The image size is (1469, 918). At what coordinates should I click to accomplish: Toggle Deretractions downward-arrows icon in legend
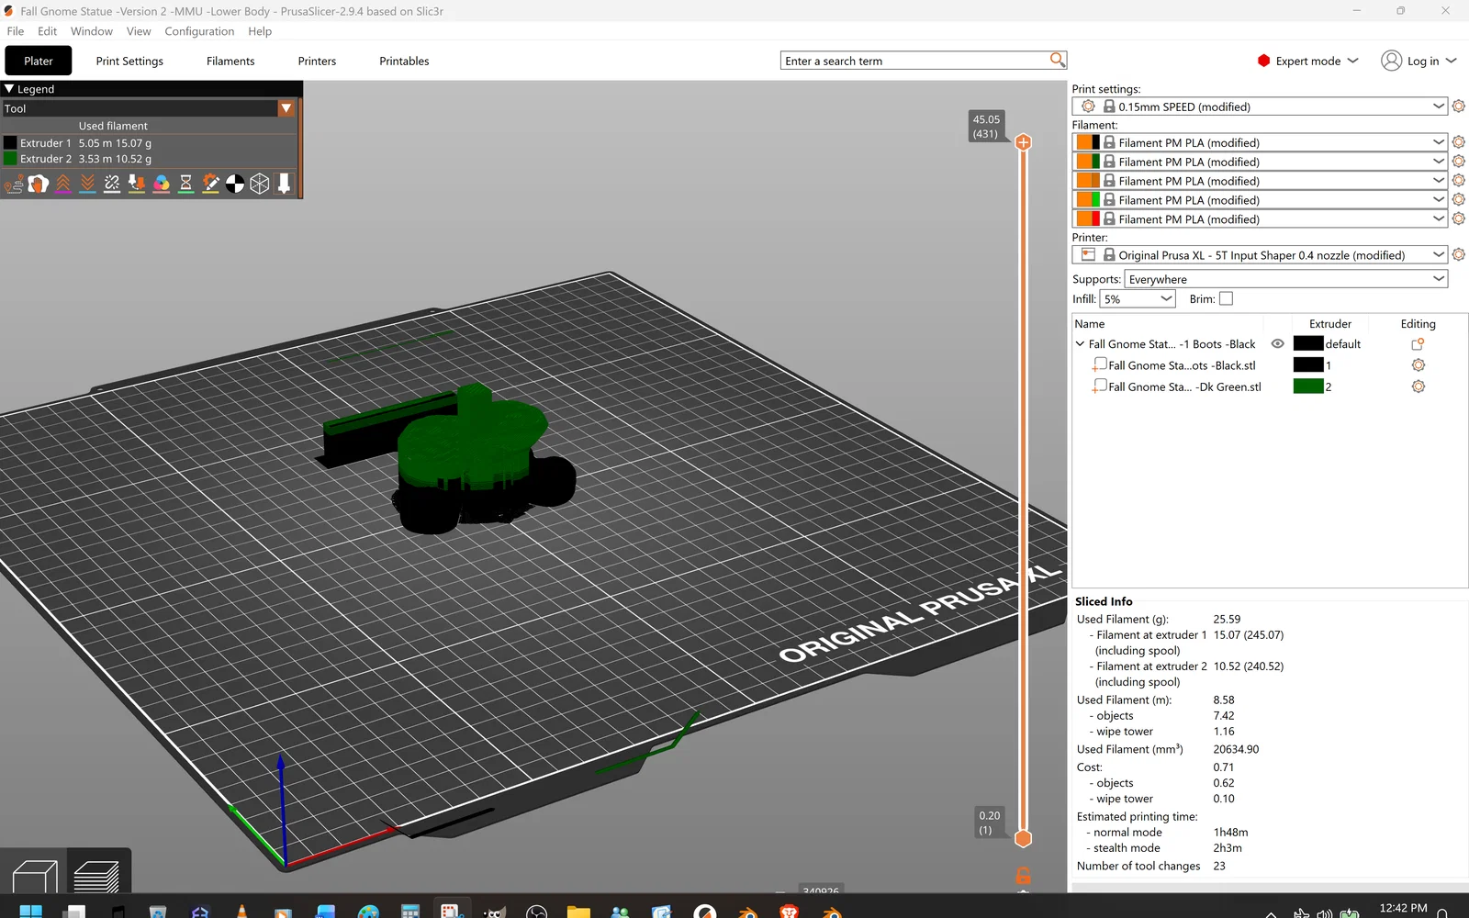click(87, 185)
